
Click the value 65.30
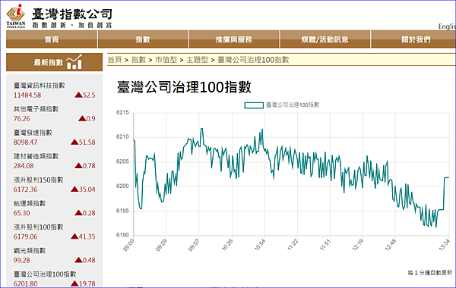(x=22, y=213)
